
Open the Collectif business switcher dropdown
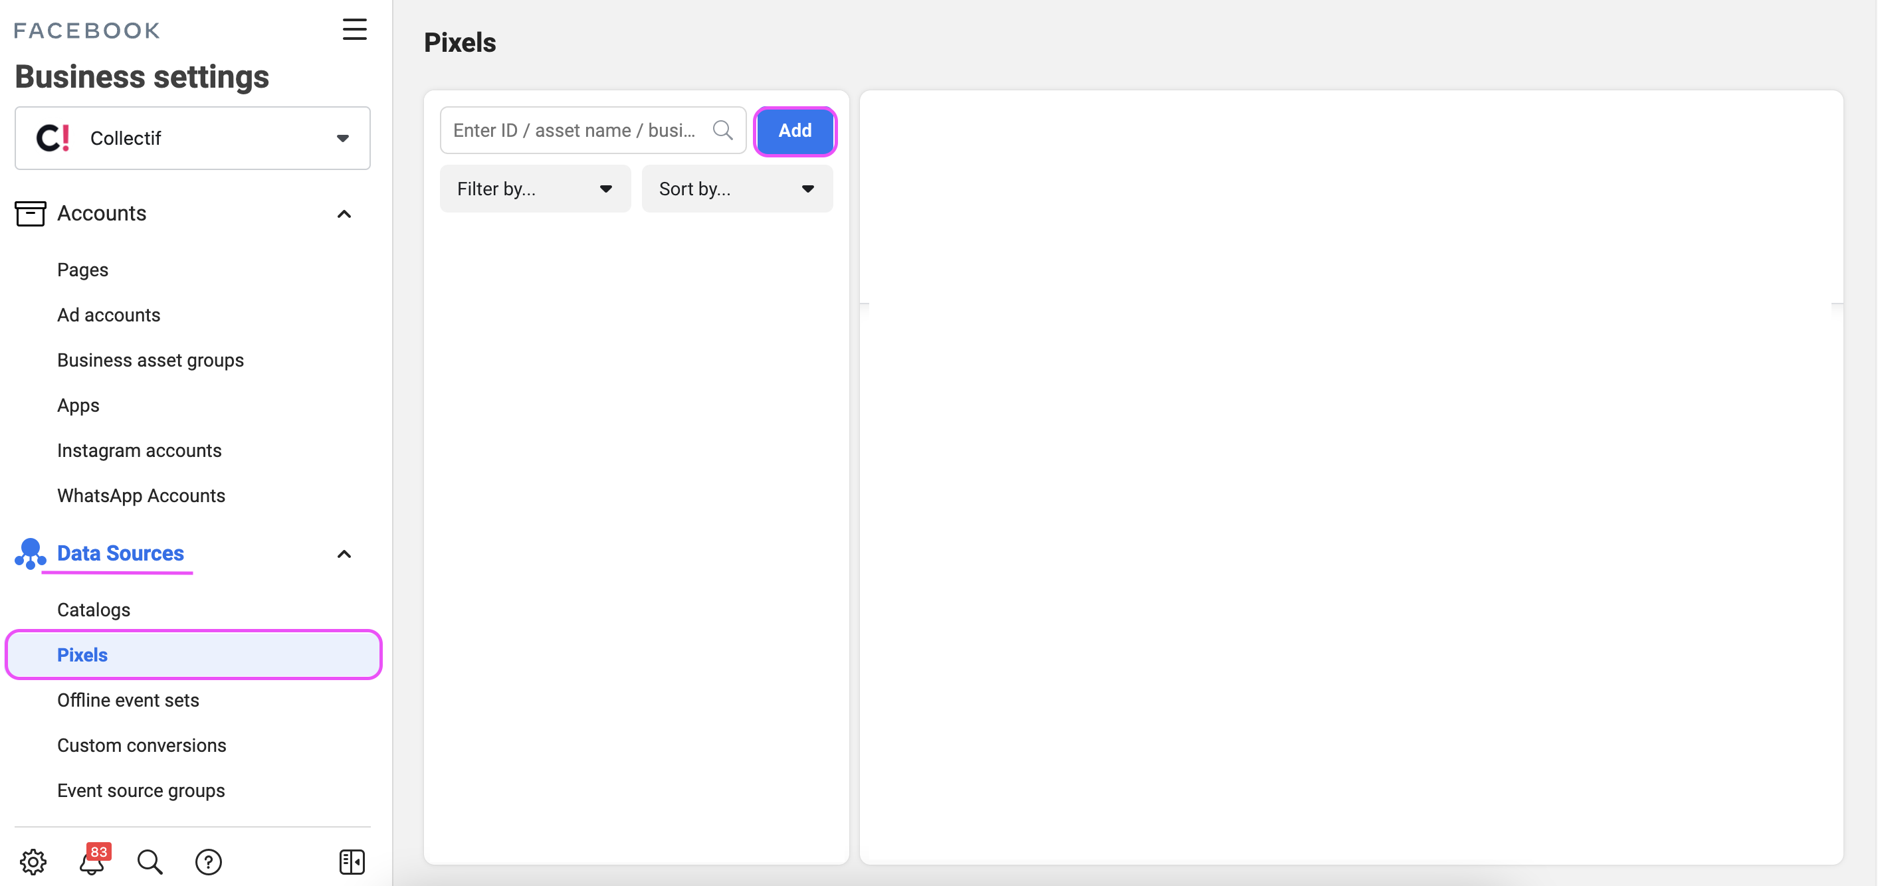[x=342, y=137]
